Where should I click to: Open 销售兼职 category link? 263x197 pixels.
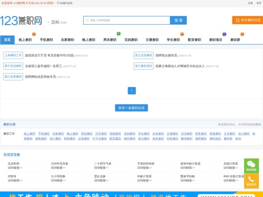201,134
